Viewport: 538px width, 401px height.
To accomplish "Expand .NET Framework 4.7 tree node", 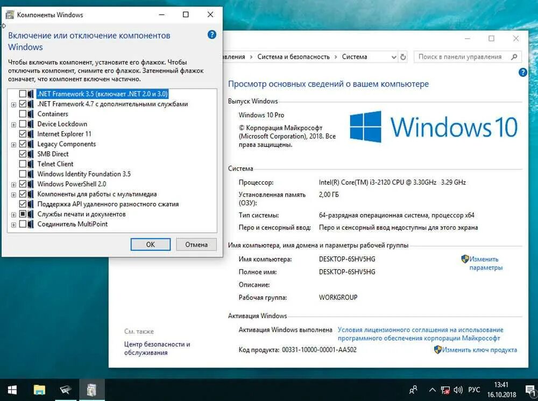I will (x=14, y=104).
